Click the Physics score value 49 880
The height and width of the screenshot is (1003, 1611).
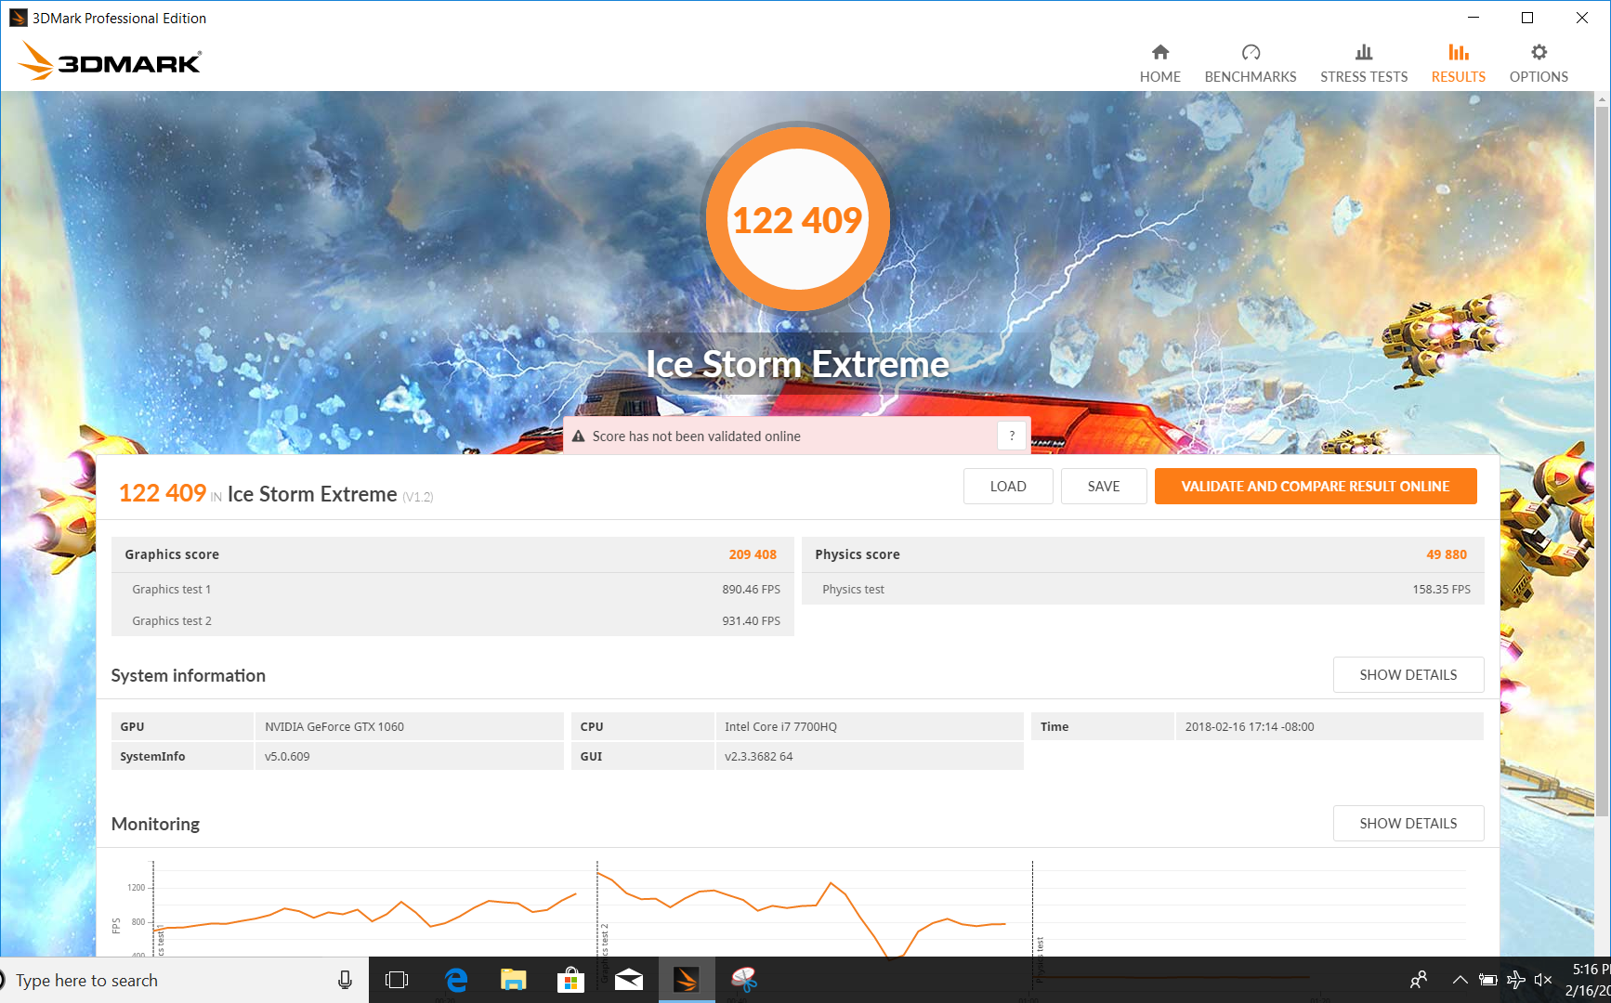click(1447, 554)
